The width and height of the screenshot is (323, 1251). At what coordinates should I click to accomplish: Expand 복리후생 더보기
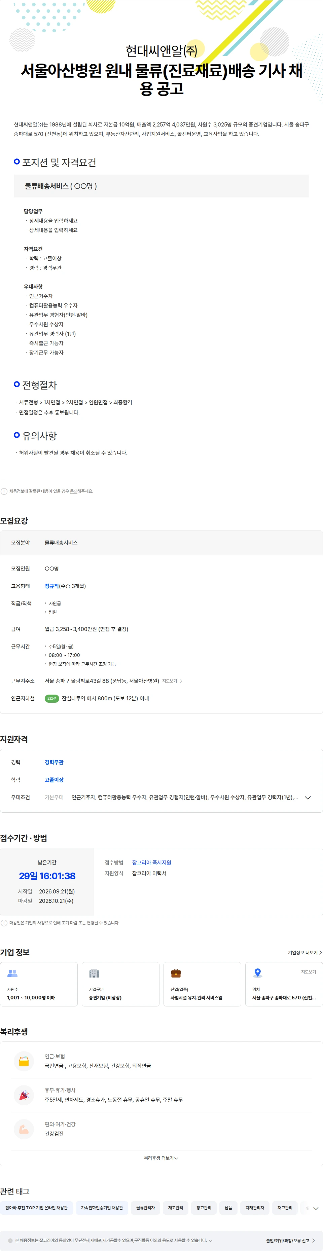click(161, 1158)
